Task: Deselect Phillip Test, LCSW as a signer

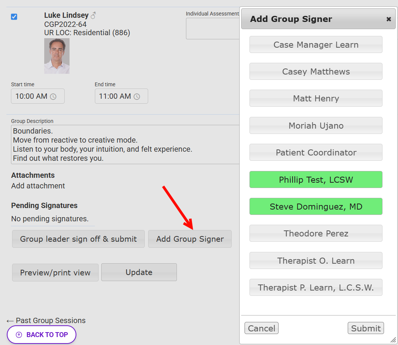Action: pos(316,179)
